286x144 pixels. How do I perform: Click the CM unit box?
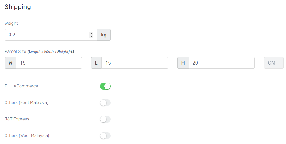(x=274, y=63)
